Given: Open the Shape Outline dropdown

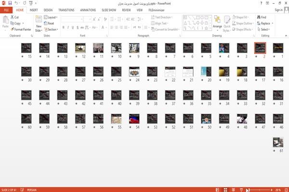Looking at the screenshot, I should 243,24.
